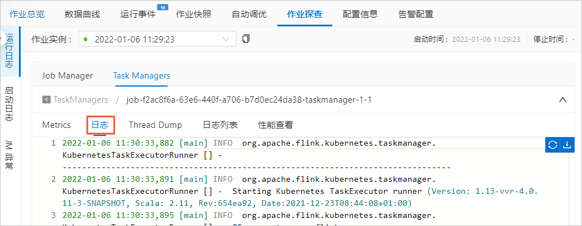Image resolution: width=582 pixels, height=226 pixels.
Task: Refresh the log with the refresh icon
Action: click(x=553, y=145)
